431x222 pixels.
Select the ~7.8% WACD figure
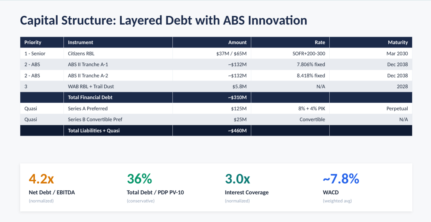click(x=341, y=179)
